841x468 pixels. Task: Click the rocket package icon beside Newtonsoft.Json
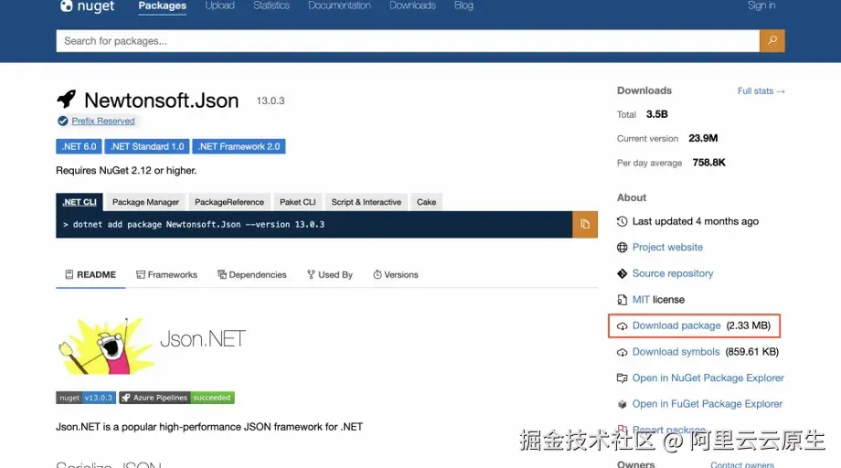(x=67, y=99)
